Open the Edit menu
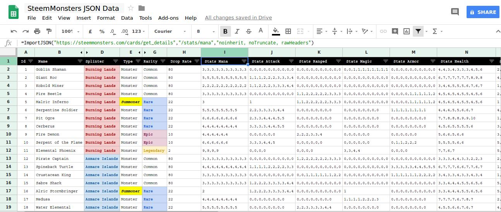This screenshot has width=501, height=212. pos(47,18)
